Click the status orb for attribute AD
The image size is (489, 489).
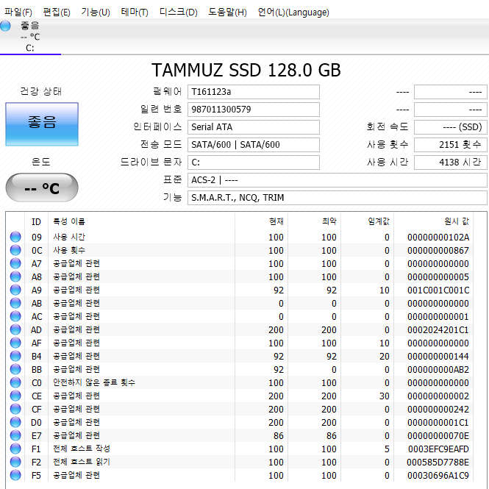(15, 329)
